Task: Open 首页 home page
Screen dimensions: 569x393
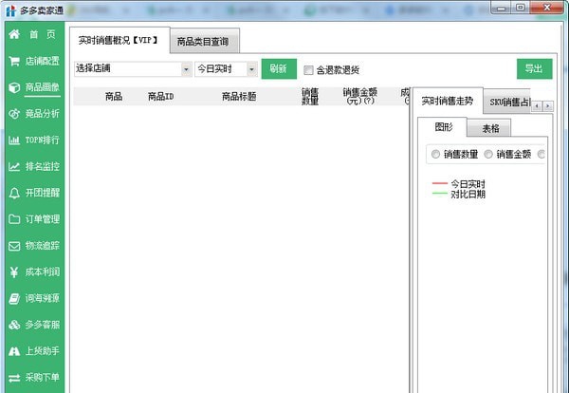Action: (x=42, y=34)
